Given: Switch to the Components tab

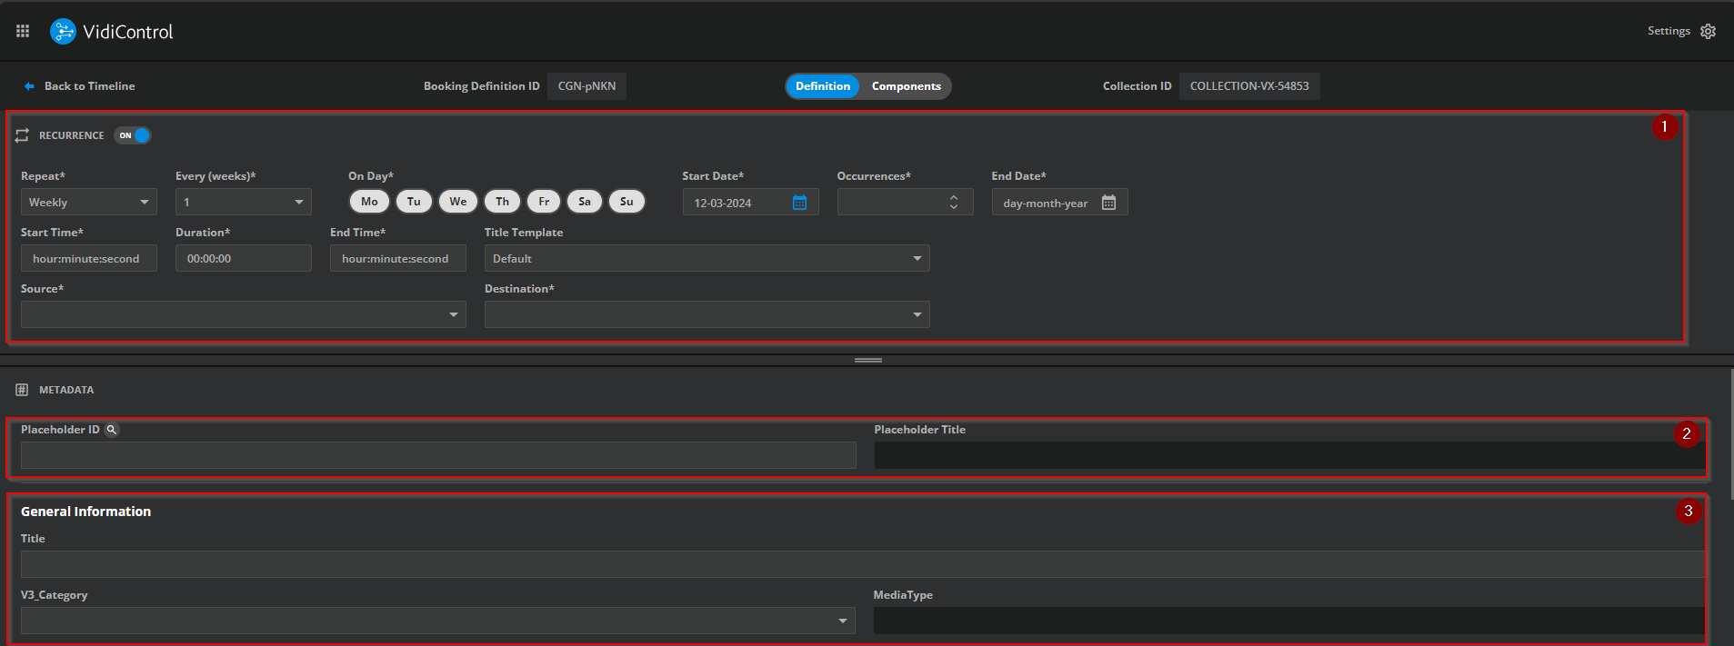Looking at the screenshot, I should (906, 86).
